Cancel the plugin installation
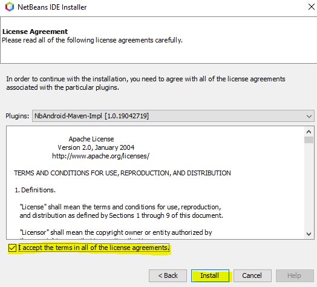Image resolution: width=317 pixels, height=287 pixels. pos(252,275)
